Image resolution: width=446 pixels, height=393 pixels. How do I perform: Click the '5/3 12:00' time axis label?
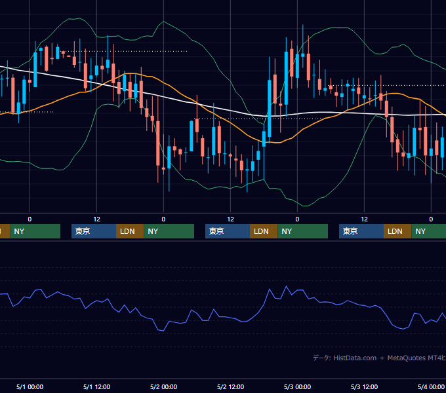(x=364, y=386)
